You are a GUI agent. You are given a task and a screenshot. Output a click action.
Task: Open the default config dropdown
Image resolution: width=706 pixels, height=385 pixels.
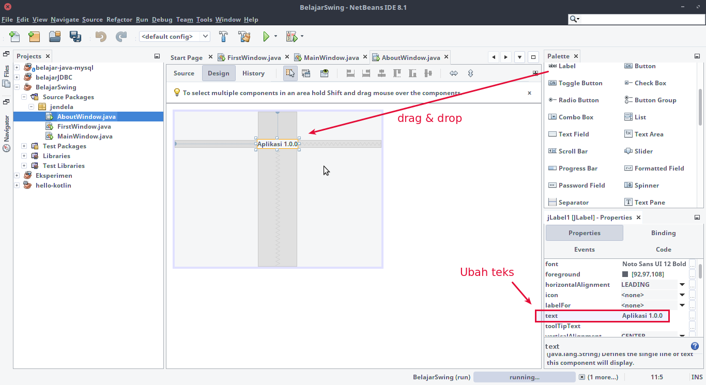tap(175, 37)
